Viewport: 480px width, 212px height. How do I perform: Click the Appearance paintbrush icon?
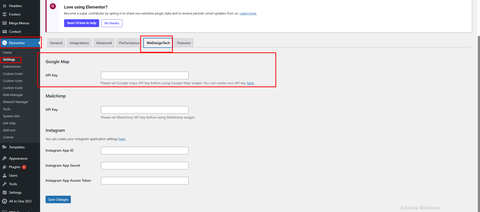pos(5,158)
